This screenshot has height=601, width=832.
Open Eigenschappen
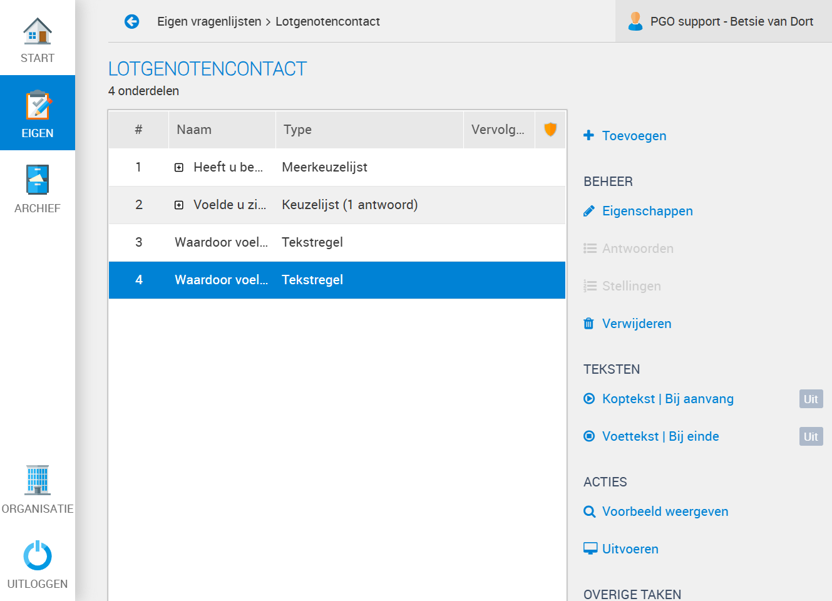click(x=647, y=211)
